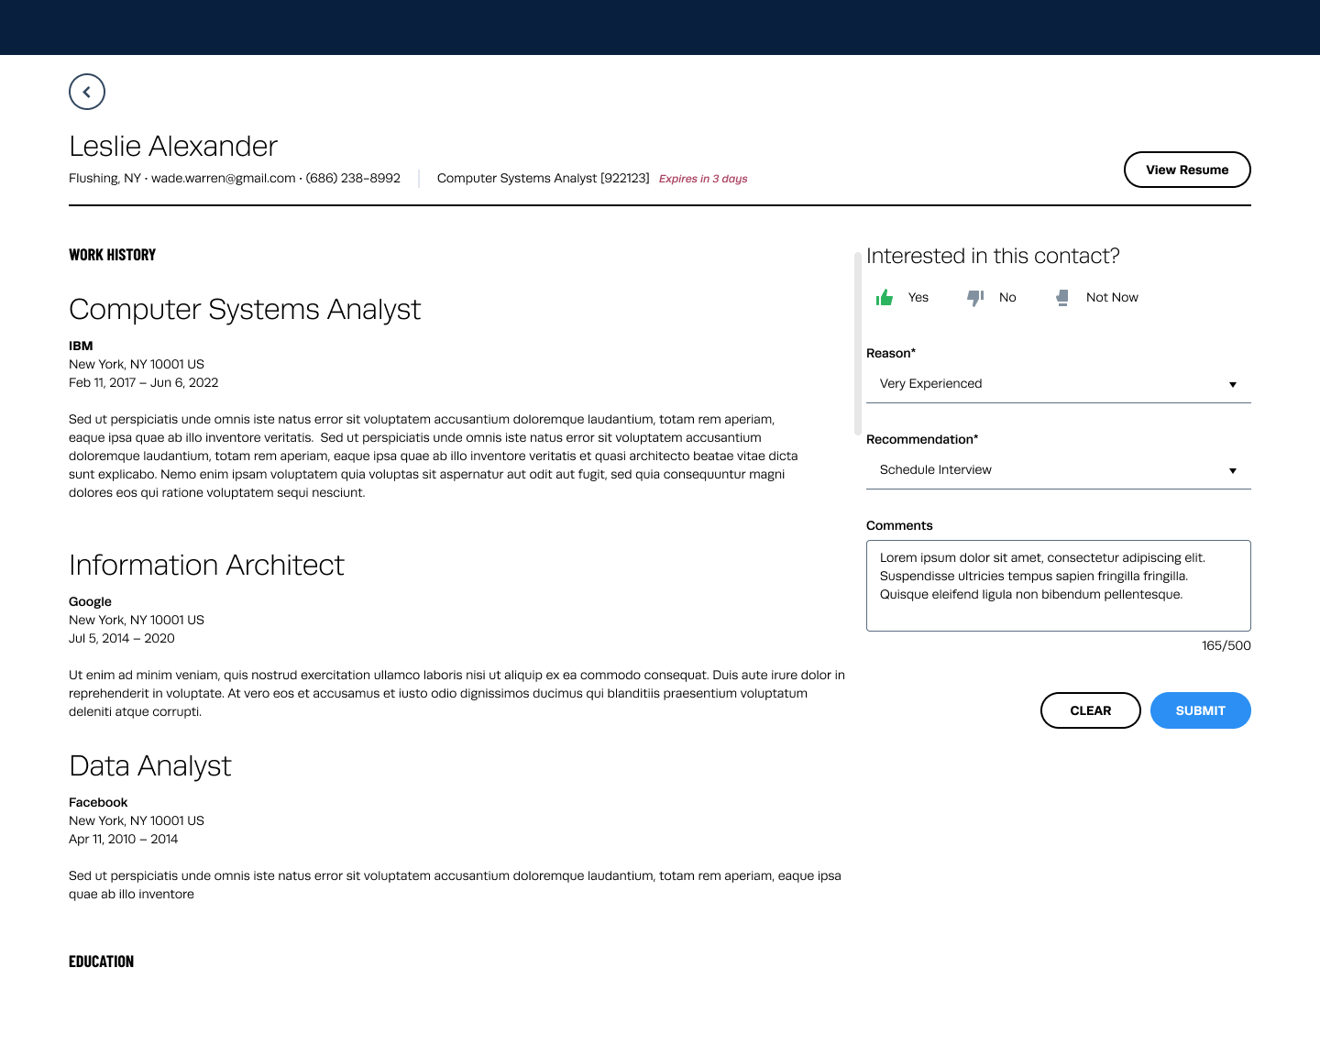Viewport: 1320px width, 1045px height.
Task: Choose the No interest option
Action: point(1007,298)
